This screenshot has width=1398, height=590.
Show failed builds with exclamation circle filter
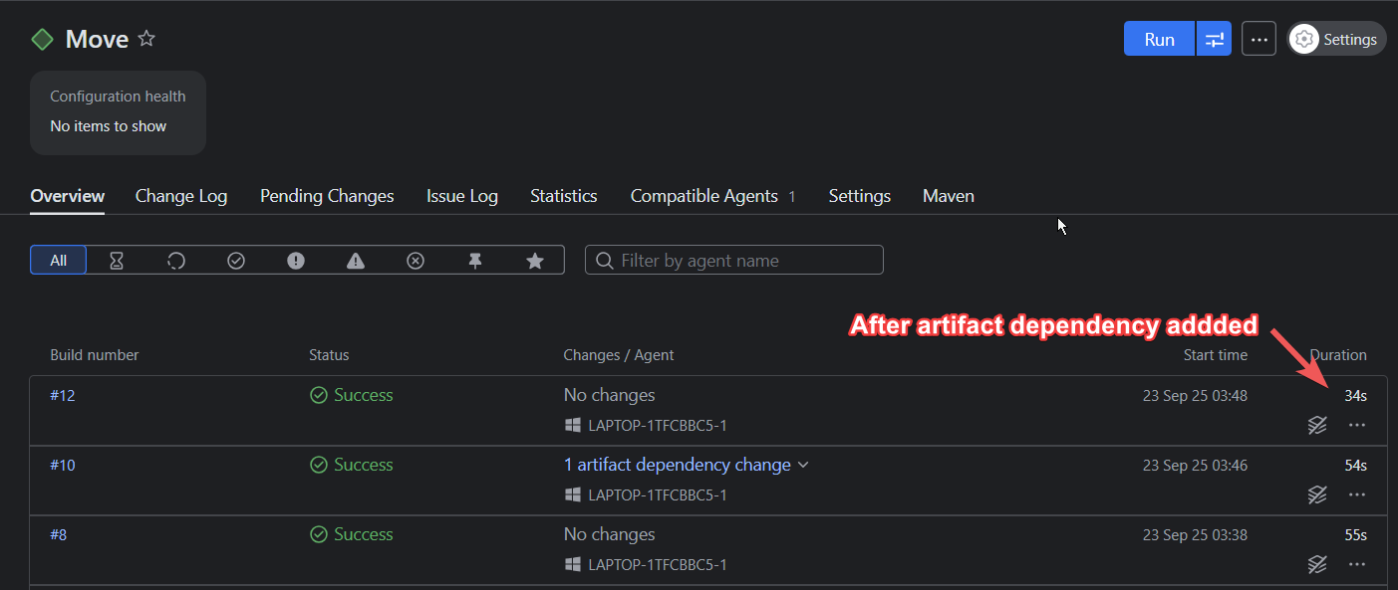click(296, 261)
